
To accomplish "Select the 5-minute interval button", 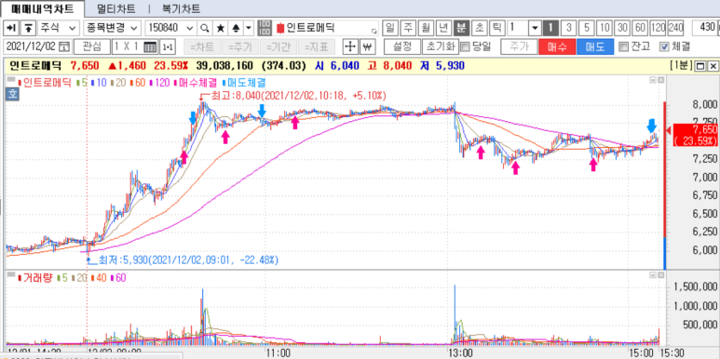I will [587, 28].
